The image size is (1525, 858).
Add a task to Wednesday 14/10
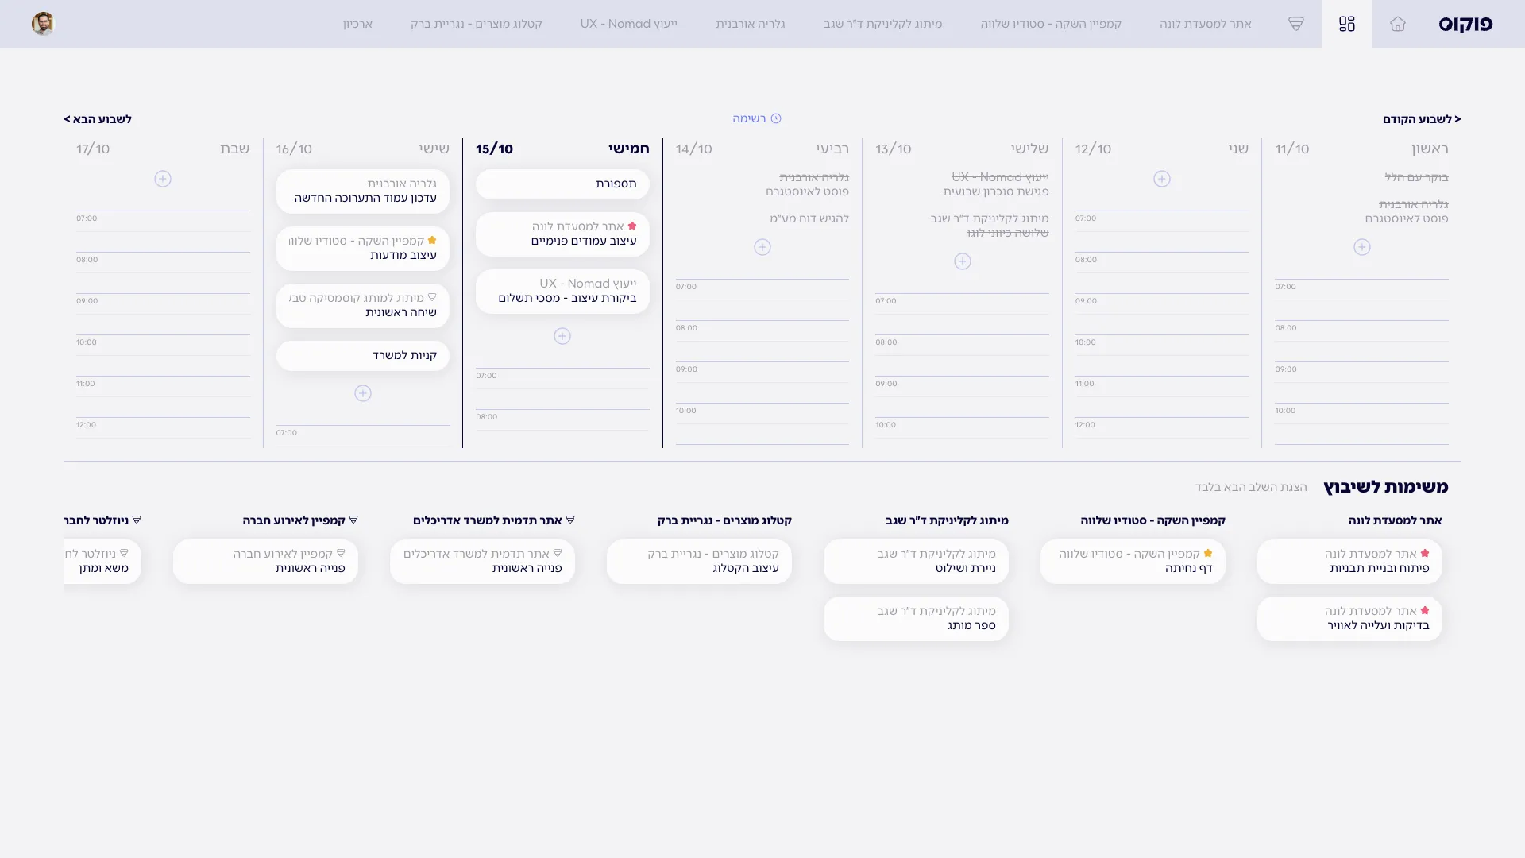pyautogui.click(x=762, y=247)
